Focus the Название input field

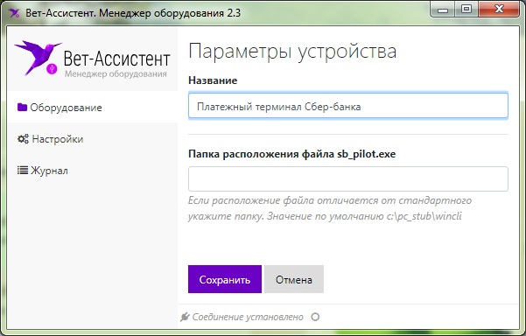[347, 106]
